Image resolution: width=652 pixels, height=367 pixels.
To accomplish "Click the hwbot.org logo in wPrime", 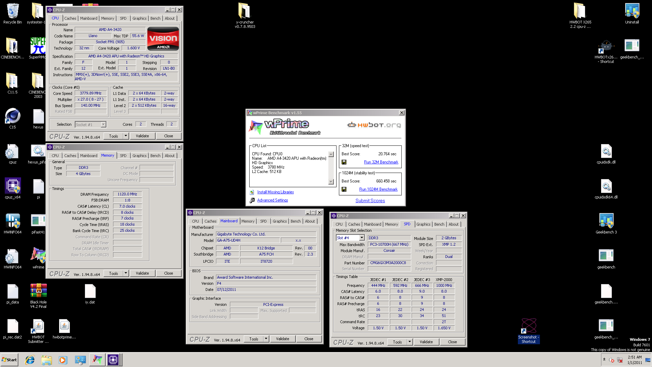I will click(x=374, y=125).
